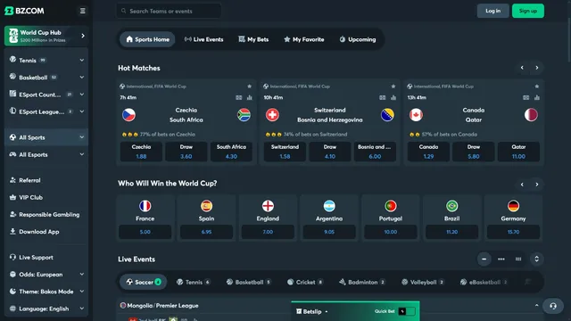Click the Sign up button

[528, 11]
